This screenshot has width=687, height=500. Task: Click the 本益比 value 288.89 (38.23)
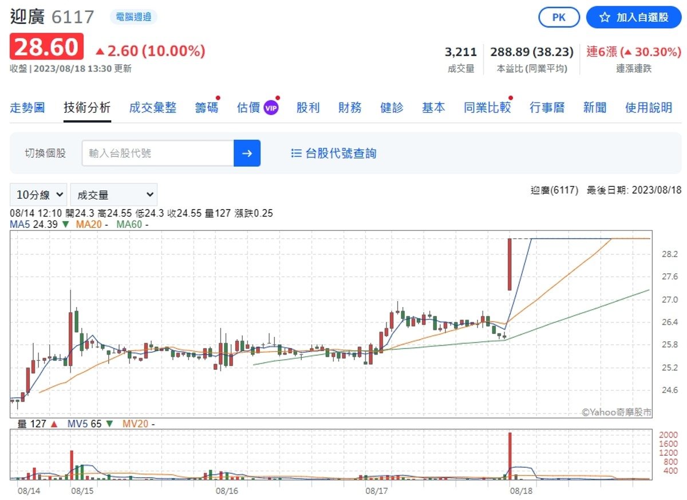tap(532, 52)
